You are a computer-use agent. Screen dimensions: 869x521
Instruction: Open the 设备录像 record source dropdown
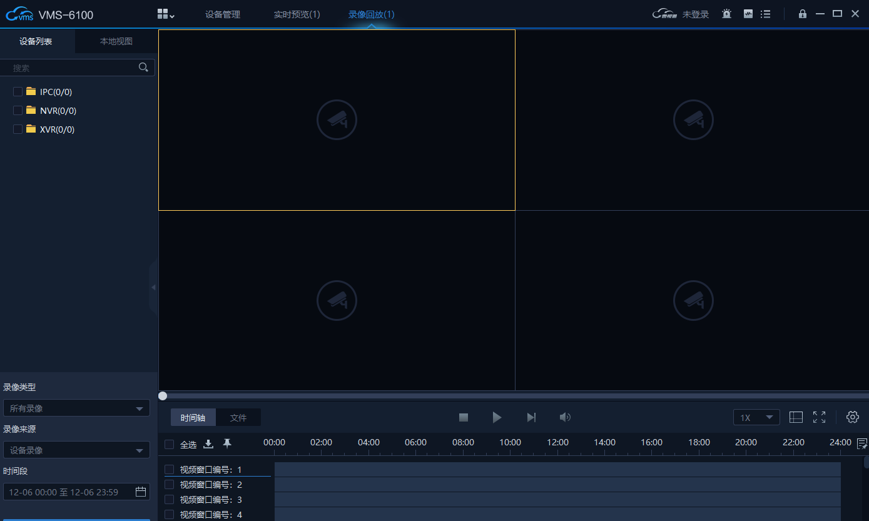(x=76, y=450)
